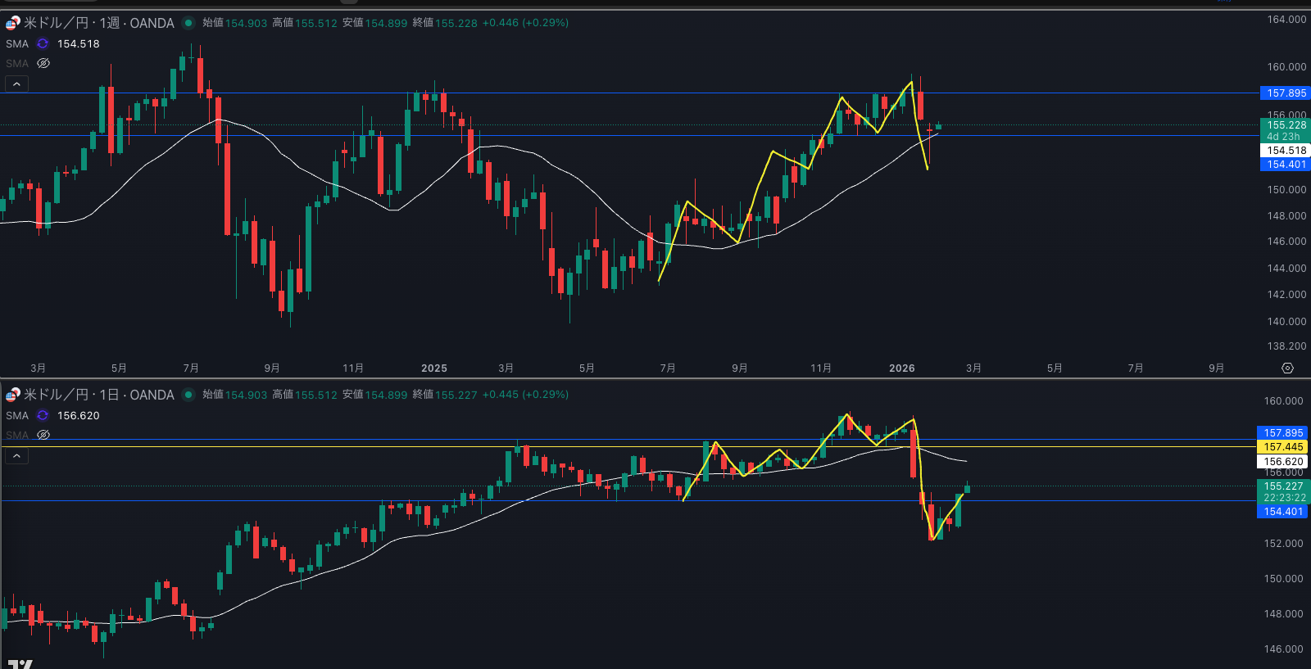Viewport: 1311px width, 669px height.
Task: Click 2026 marker on weekly time axis
Action: point(901,368)
